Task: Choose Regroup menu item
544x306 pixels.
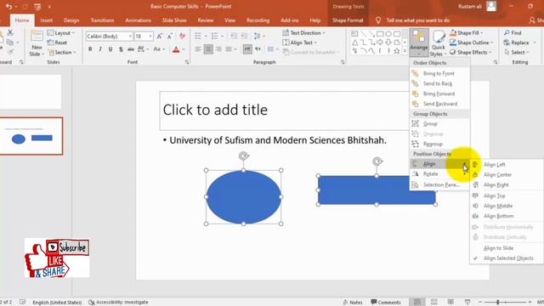Action: [439, 144]
